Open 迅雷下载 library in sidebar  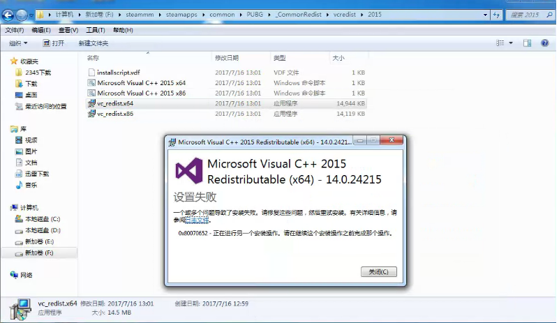point(37,174)
